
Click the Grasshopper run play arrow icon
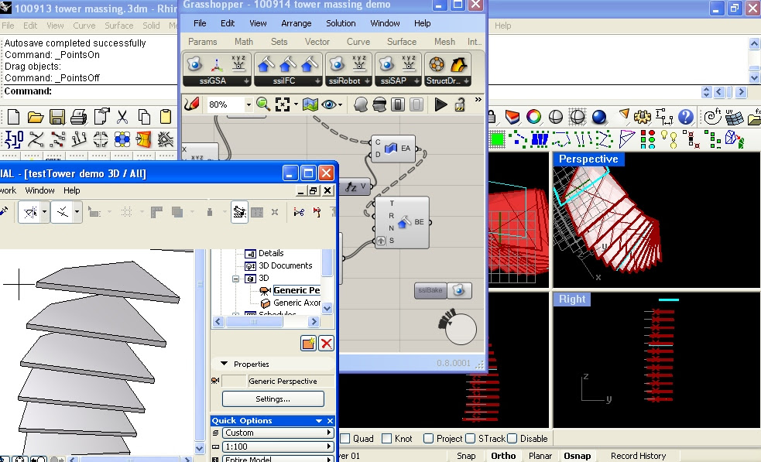pyautogui.click(x=440, y=104)
